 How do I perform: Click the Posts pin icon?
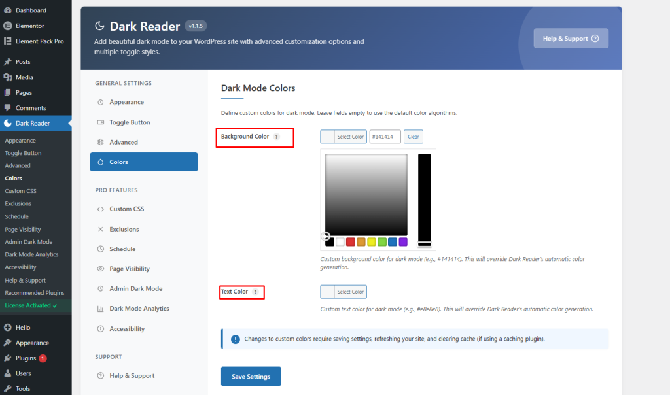tap(8, 61)
